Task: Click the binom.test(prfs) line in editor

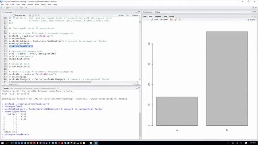Action: tap(19, 66)
